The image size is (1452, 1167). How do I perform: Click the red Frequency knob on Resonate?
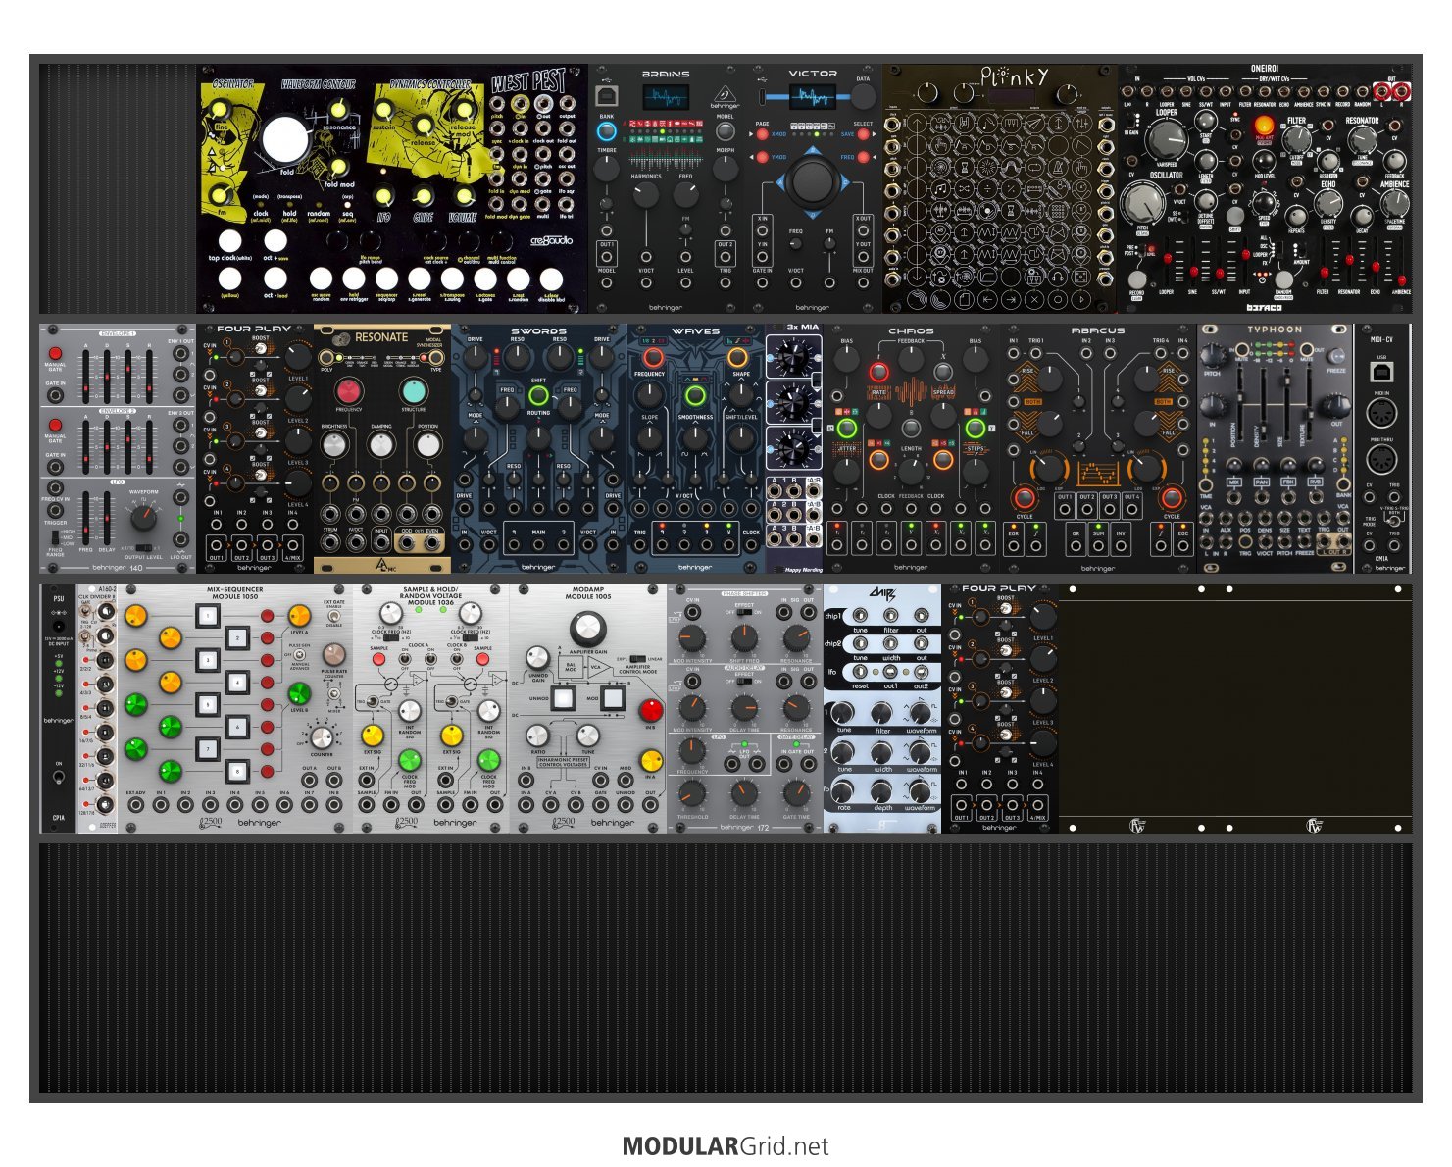[x=348, y=390]
